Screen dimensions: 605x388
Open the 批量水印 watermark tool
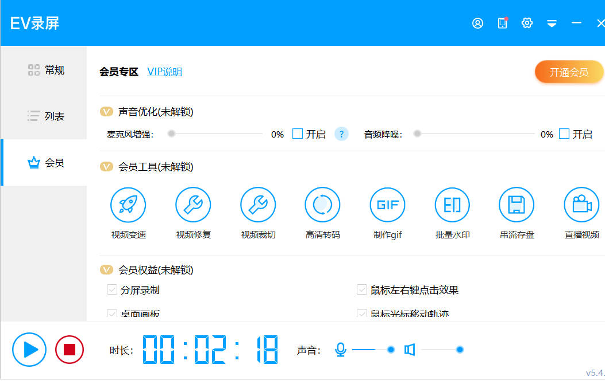click(452, 205)
